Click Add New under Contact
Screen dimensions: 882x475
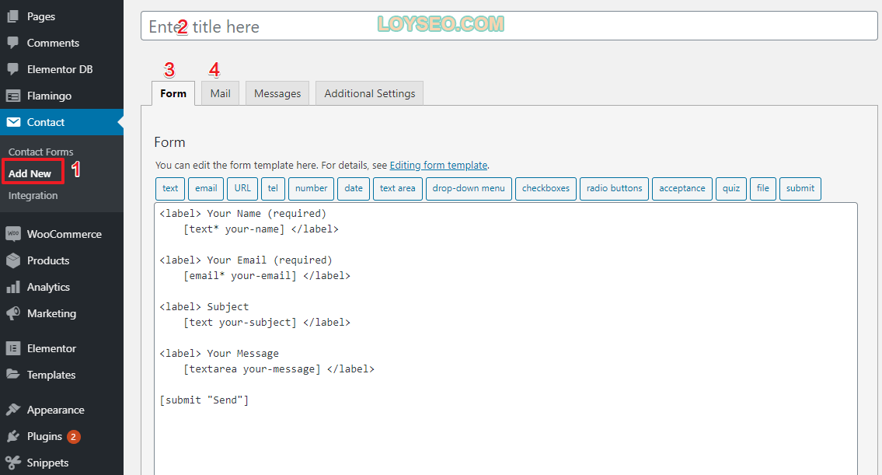coord(30,173)
